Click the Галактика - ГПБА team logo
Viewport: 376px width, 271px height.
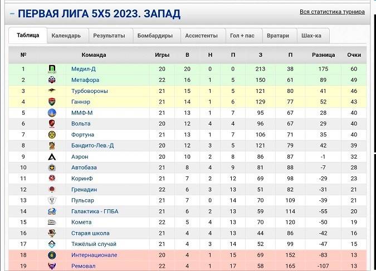(x=52, y=211)
